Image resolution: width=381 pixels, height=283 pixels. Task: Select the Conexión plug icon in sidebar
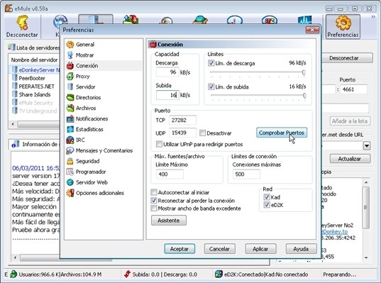click(70, 65)
